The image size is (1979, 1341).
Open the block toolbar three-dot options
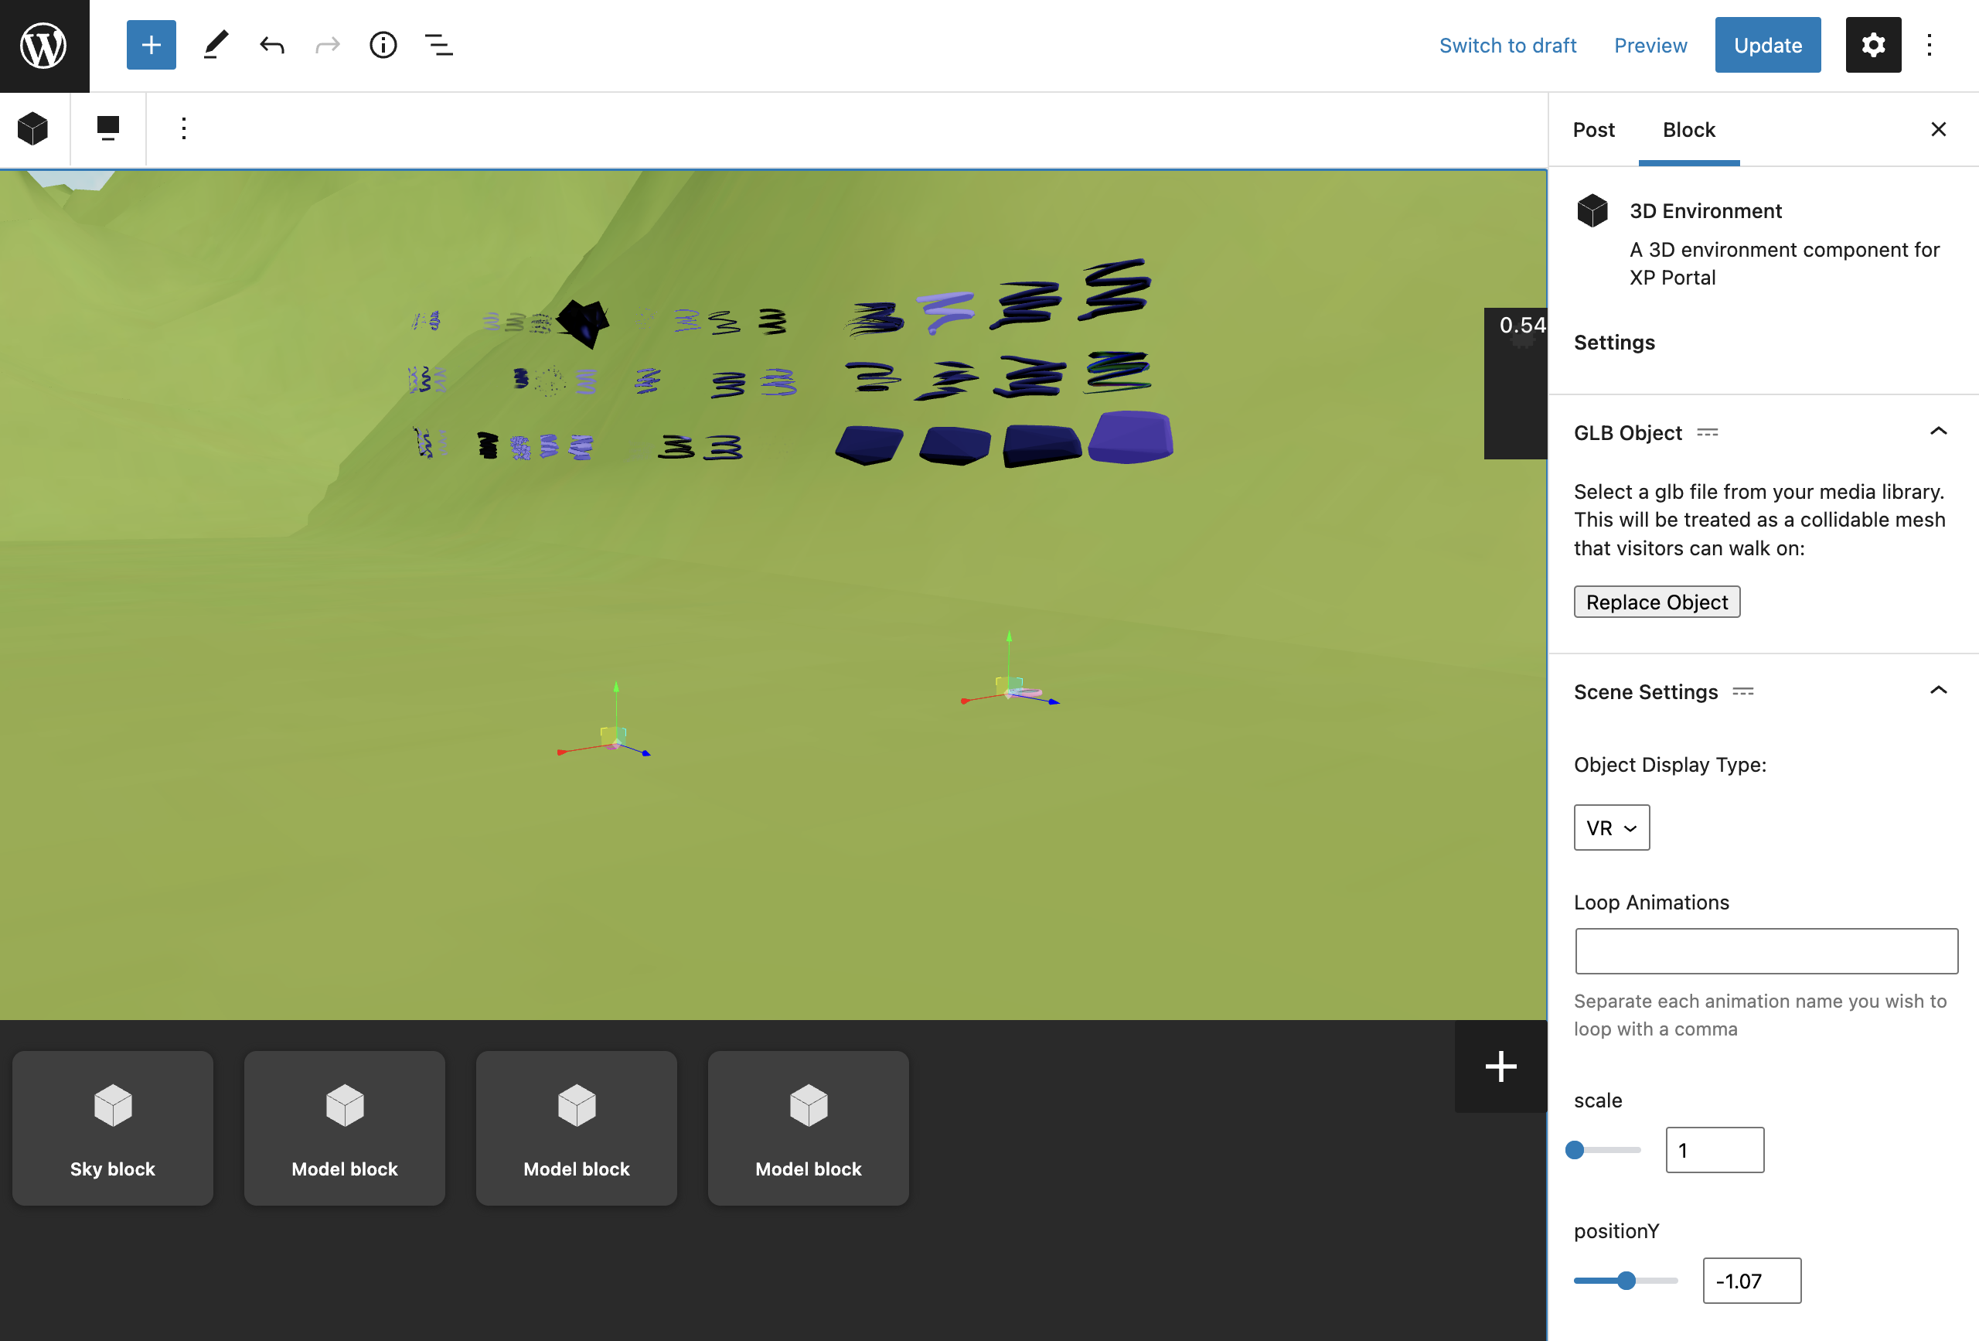[183, 128]
